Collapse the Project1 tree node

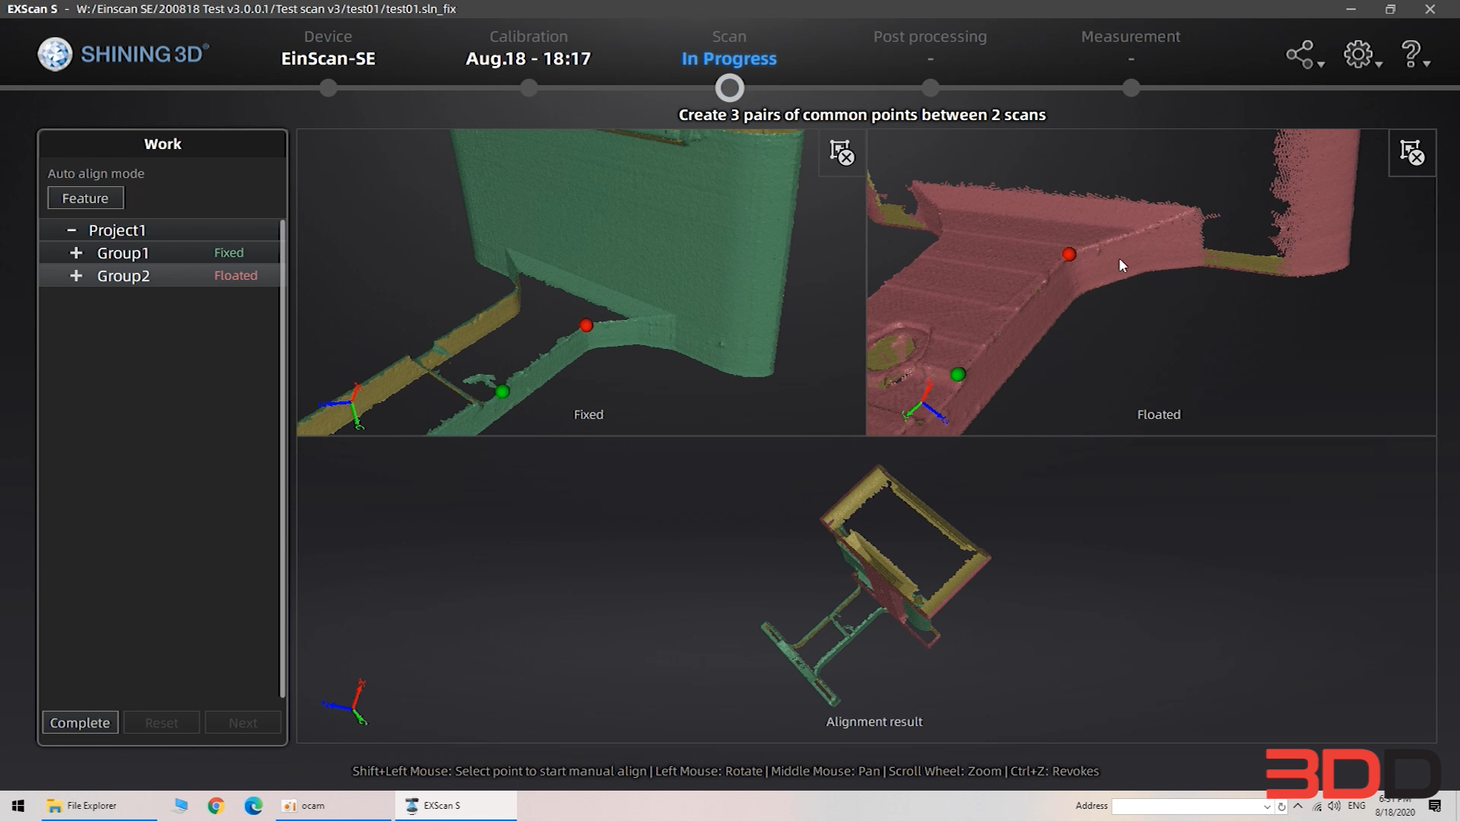pyautogui.click(x=71, y=230)
